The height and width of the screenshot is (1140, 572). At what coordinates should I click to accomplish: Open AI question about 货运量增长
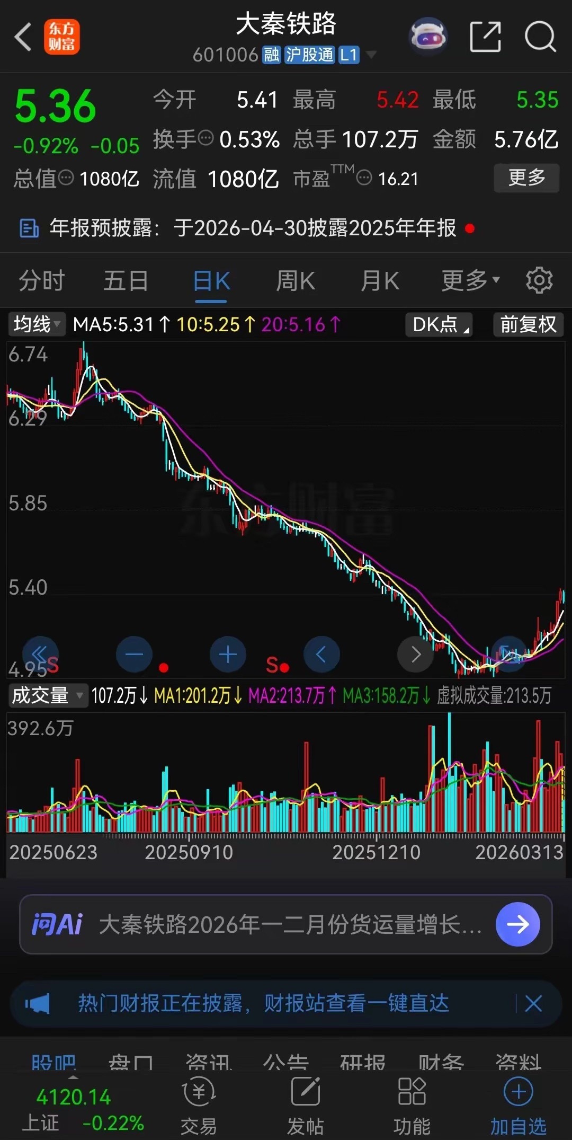[290, 924]
